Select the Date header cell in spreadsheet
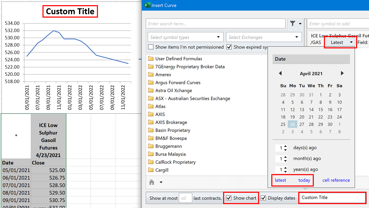The width and height of the screenshot is (369, 208). click(x=16, y=163)
